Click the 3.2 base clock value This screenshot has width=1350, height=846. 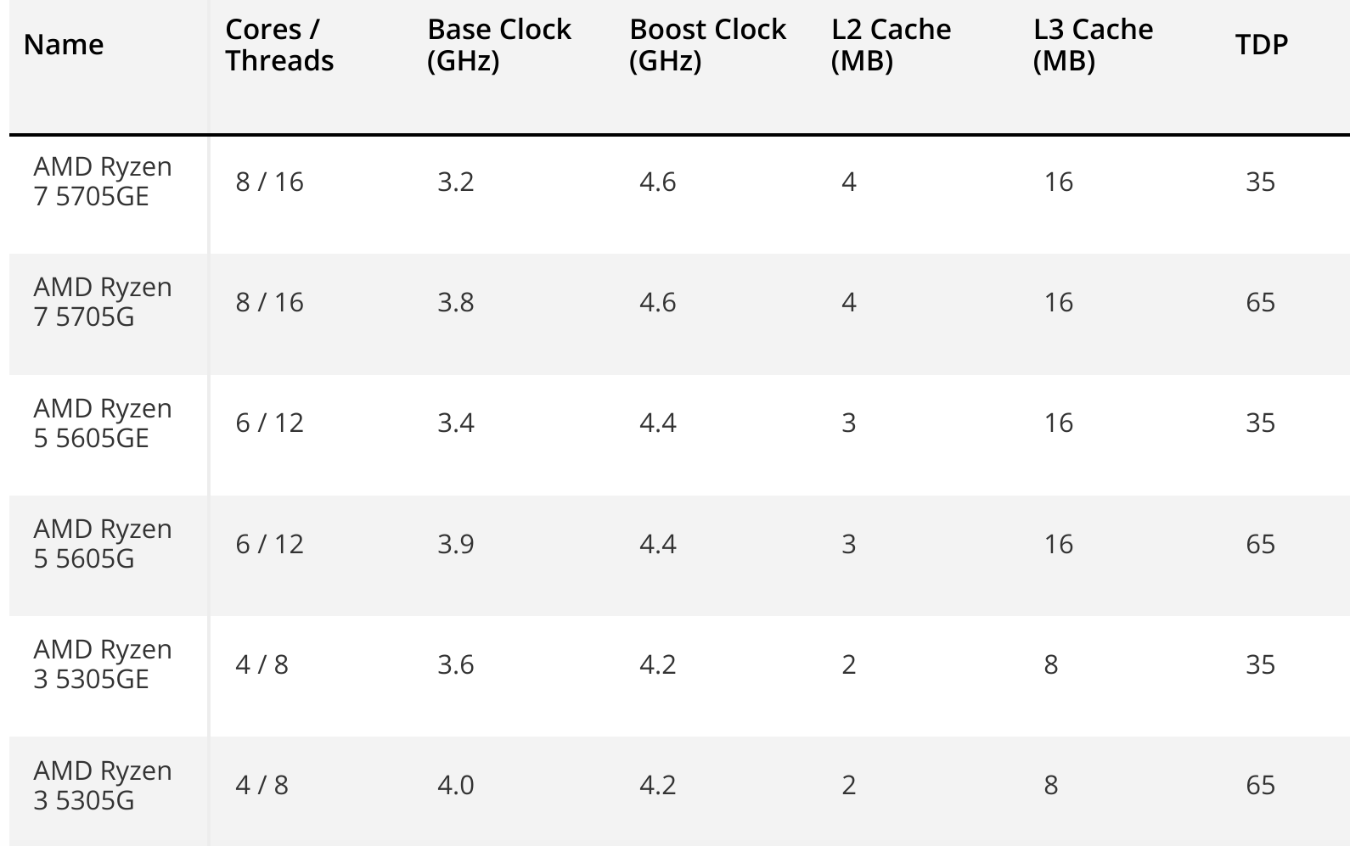pos(456,182)
